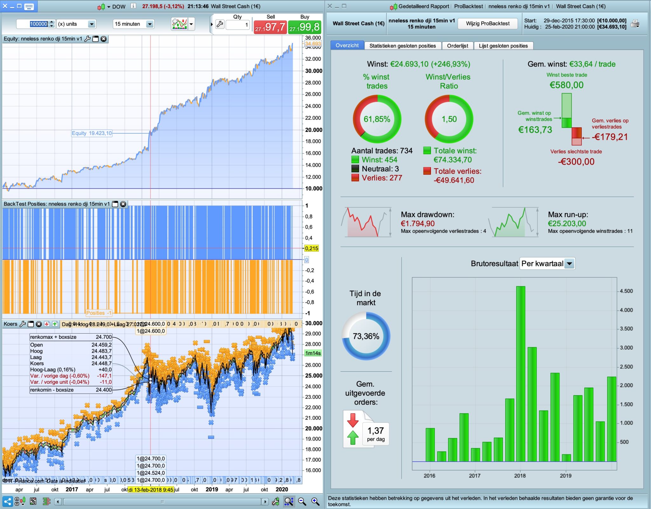
Task: Click the horizontal chart scrollbar handle
Action: click(x=162, y=502)
